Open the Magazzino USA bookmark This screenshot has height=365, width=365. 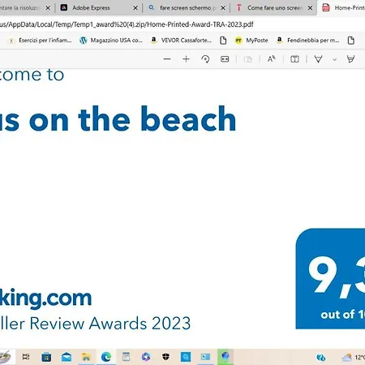pos(111,41)
